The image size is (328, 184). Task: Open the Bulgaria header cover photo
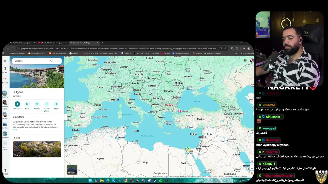(x=37, y=76)
